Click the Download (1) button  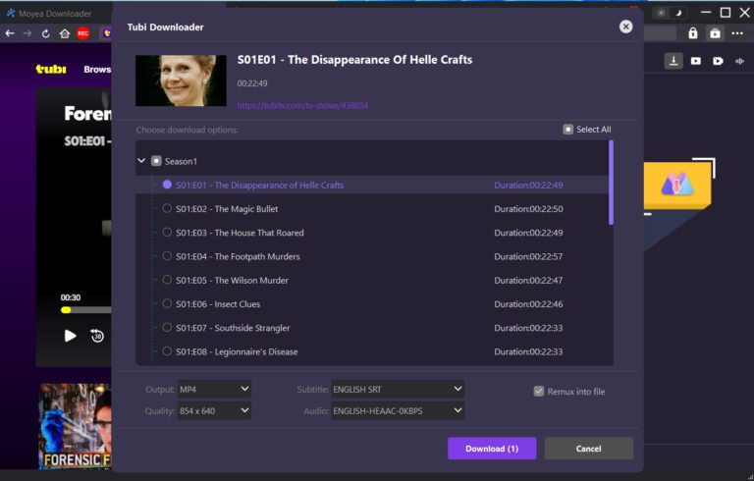[492, 449]
